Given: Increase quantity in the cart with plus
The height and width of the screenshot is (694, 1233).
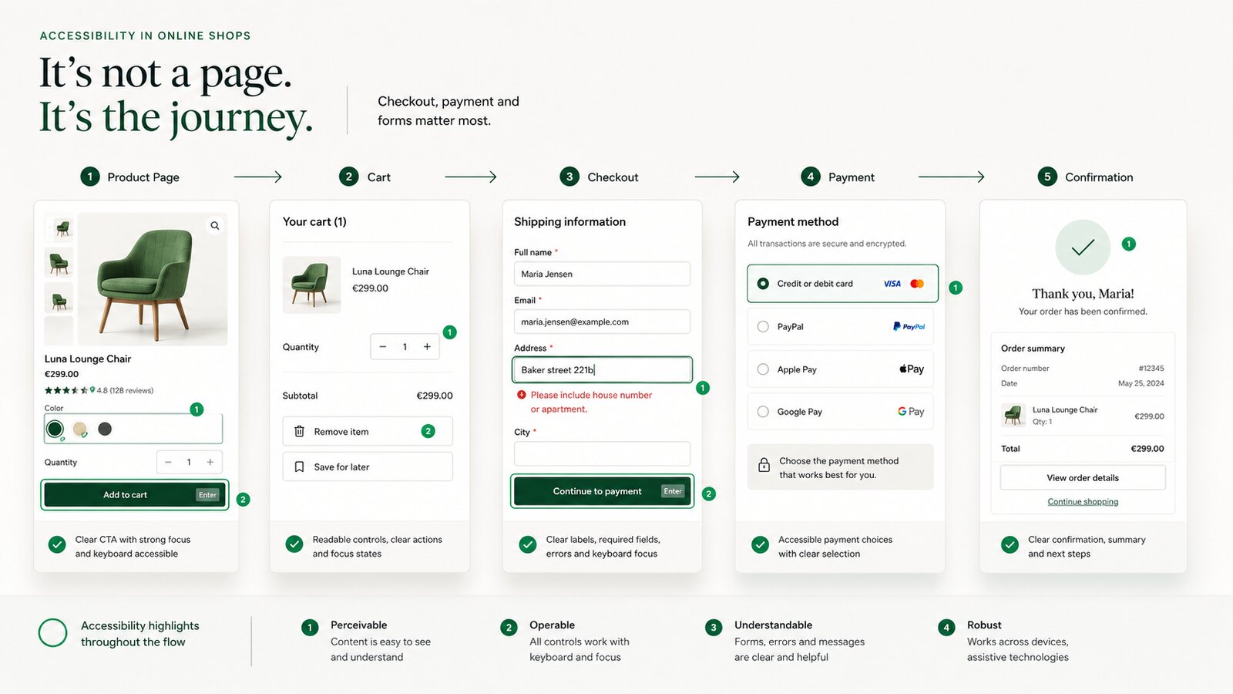Looking at the screenshot, I should click(427, 347).
